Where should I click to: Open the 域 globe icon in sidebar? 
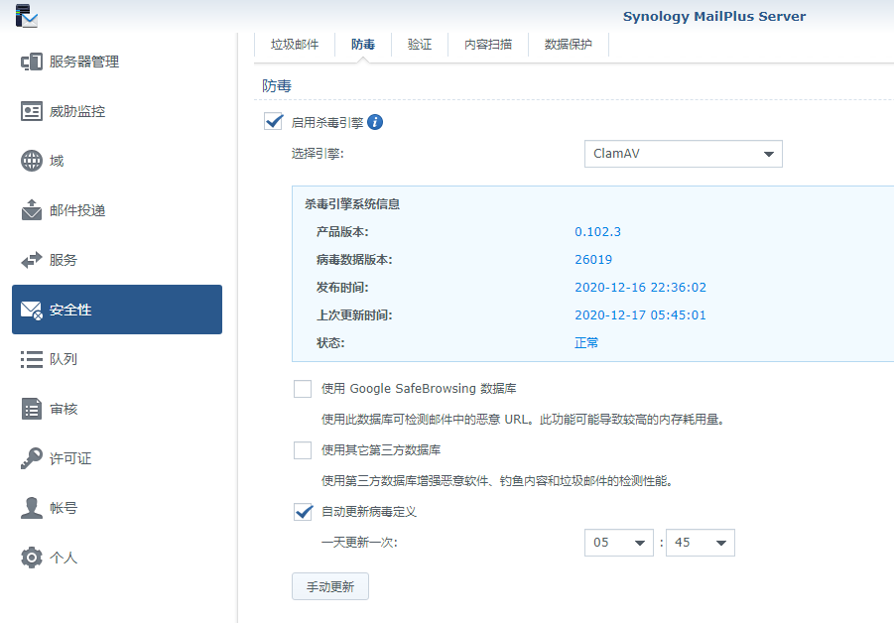(32, 161)
